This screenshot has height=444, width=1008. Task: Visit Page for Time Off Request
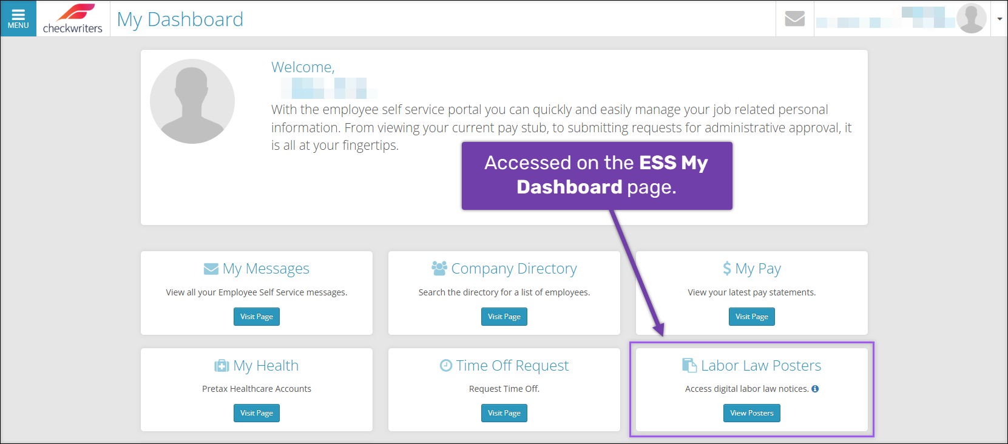pos(504,413)
